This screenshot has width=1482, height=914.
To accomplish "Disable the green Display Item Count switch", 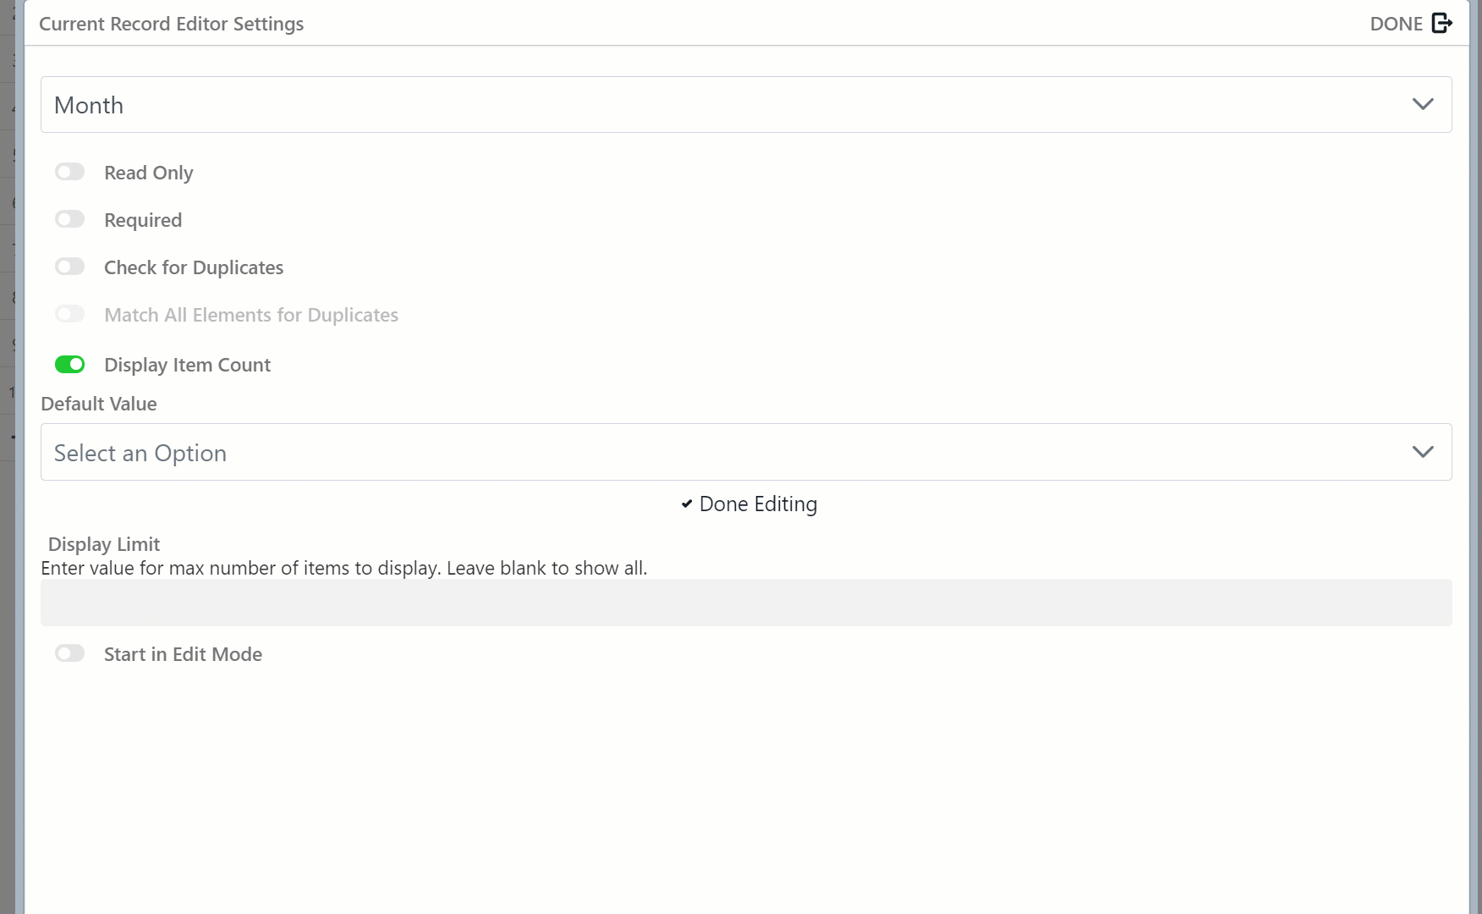I will click(x=70, y=364).
